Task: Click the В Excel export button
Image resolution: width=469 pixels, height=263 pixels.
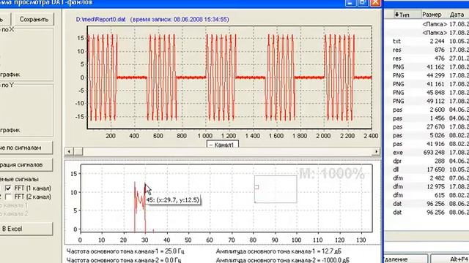Action: click(26, 229)
